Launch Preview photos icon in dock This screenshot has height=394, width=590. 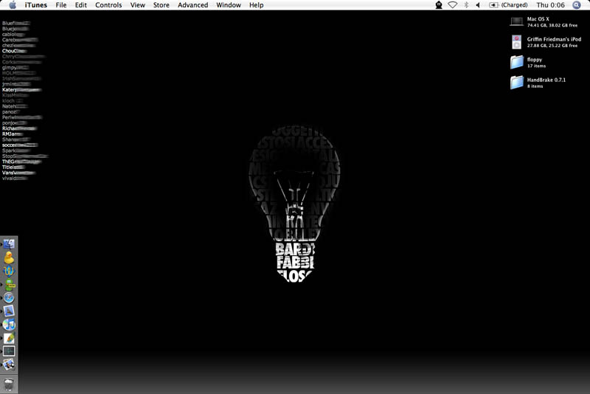[9, 364]
